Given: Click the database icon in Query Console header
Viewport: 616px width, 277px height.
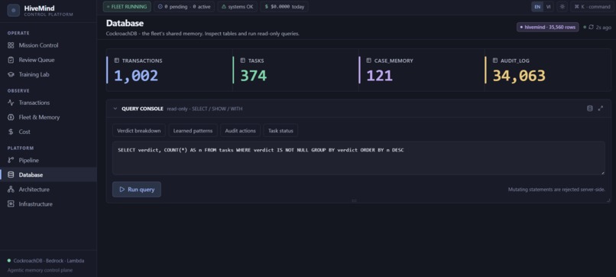Looking at the screenshot, I should tap(590, 108).
